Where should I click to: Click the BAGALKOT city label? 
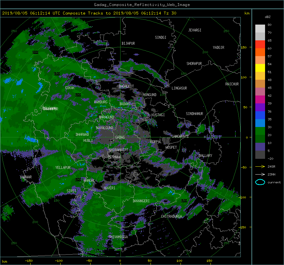pyautogui.click(x=126, y=86)
